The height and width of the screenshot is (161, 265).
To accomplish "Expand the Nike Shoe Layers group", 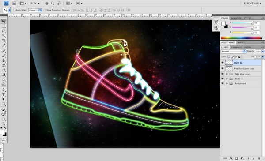I will 227,74.
